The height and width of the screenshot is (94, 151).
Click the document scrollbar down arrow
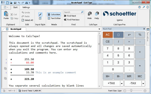click(x=99, y=86)
